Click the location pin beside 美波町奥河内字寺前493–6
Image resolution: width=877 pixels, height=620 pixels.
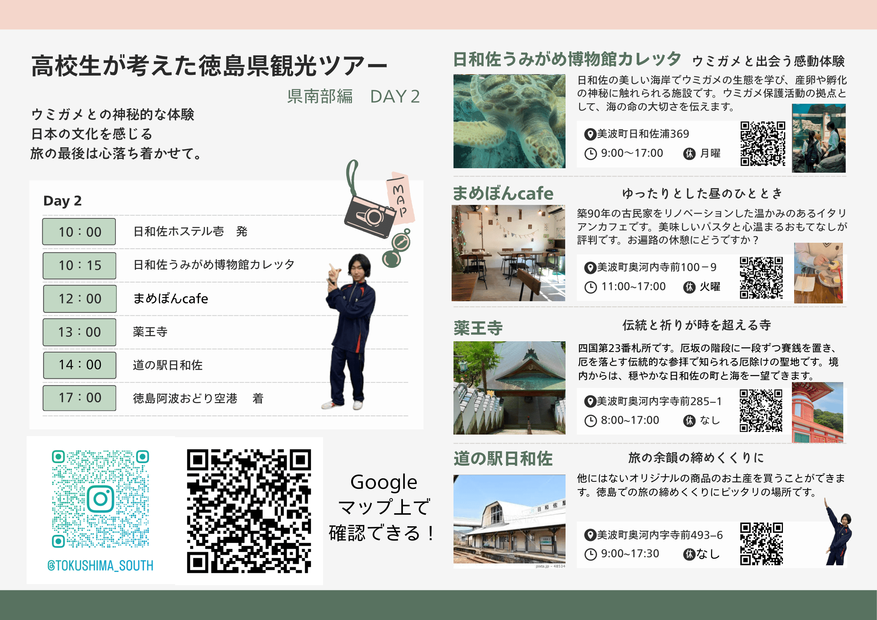click(590, 535)
